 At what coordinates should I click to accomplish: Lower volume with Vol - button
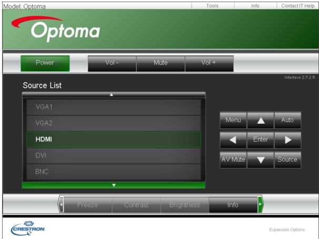[x=112, y=64]
